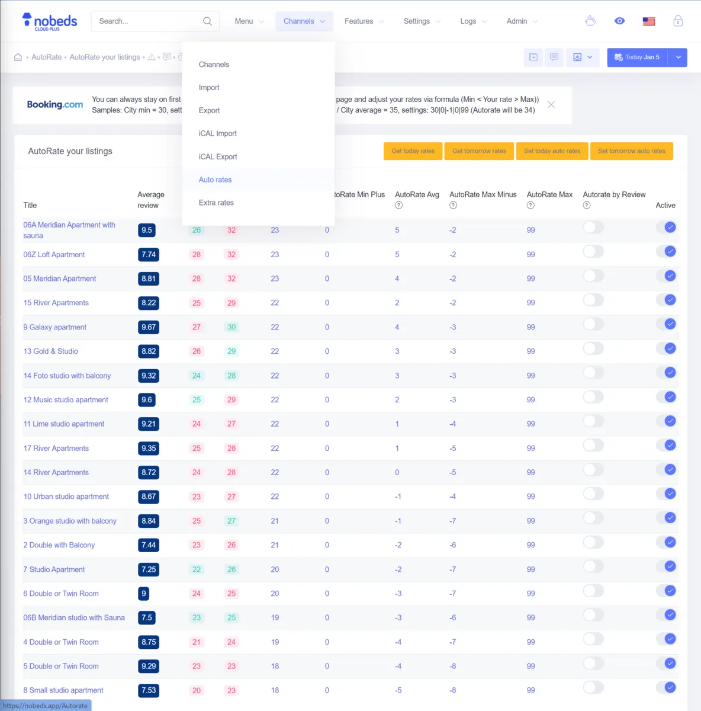This screenshot has height=711, width=701.
Task: Click Set tomorrow auto rates button
Action: tap(632, 151)
